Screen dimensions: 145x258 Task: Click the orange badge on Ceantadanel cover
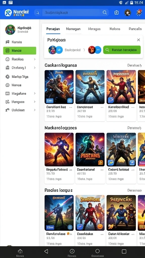point(100,163)
